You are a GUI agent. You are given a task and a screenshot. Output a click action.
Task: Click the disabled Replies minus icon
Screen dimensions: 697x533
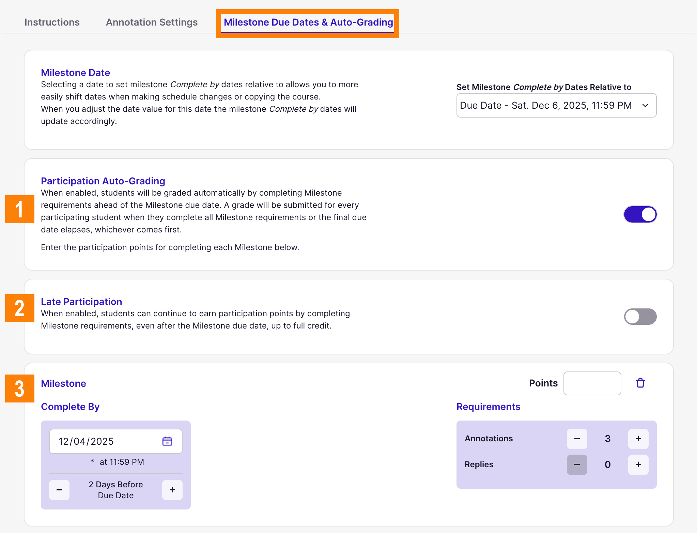point(577,465)
